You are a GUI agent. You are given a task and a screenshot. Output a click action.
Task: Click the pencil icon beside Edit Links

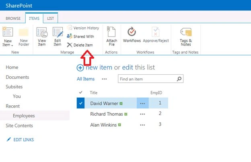pyautogui.click(x=8, y=139)
